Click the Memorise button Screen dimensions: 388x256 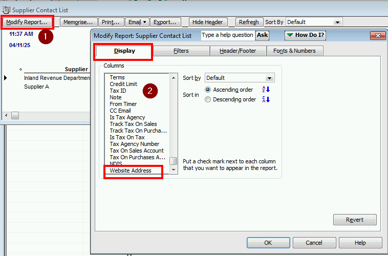pos(78,22)
